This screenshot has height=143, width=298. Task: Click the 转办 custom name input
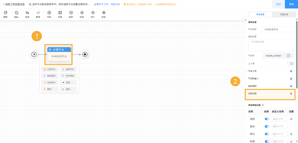click(279, 134)
